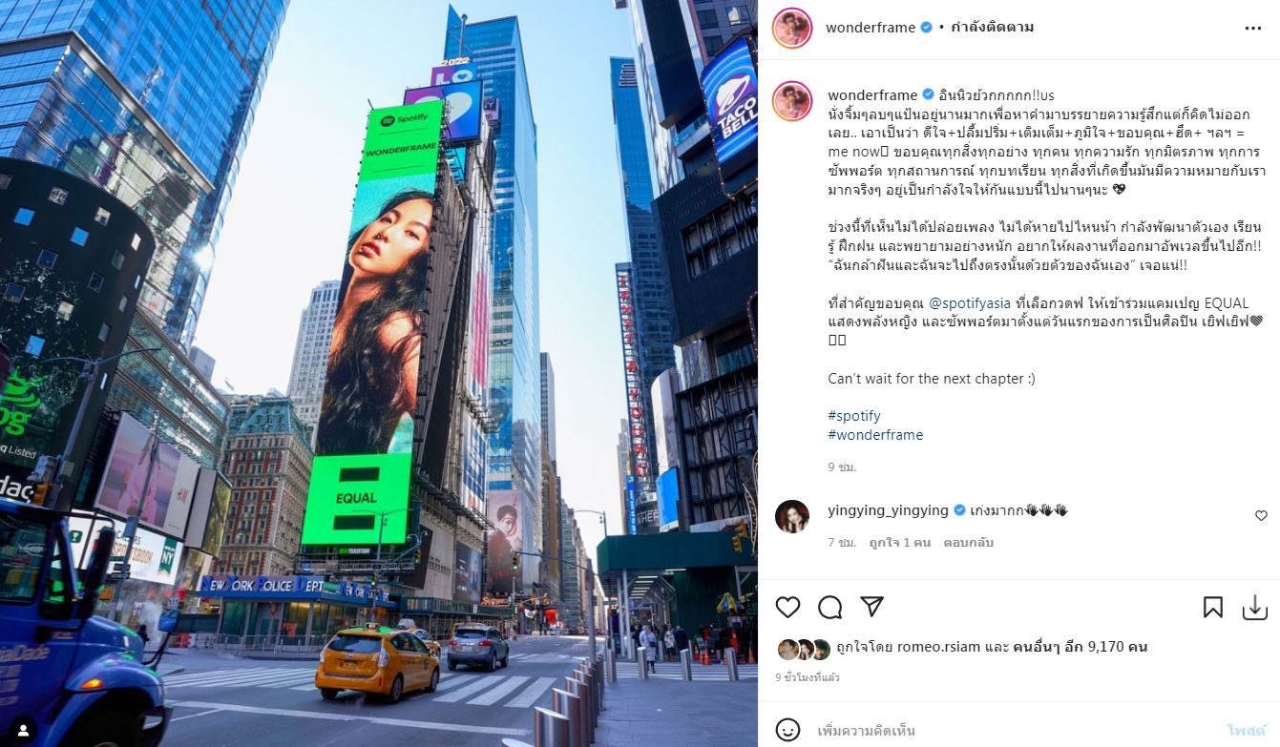Focus the add comment field
Image resolution: width=1280 pixels, height=747 pixels.
(1012, 731)
